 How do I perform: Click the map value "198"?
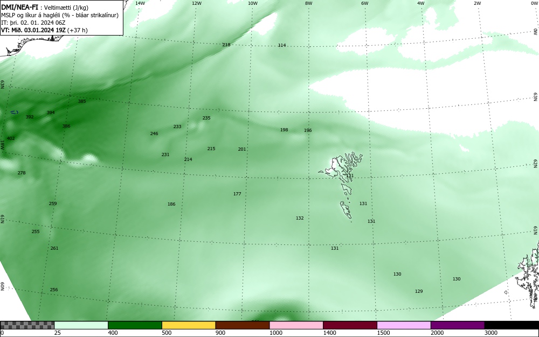[x=284, y=130]
